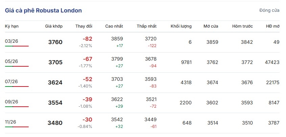The width and height of the screenshot is (286, 137).
Task: Sort by the Khối lượng column header
Action: pos(181,26)
